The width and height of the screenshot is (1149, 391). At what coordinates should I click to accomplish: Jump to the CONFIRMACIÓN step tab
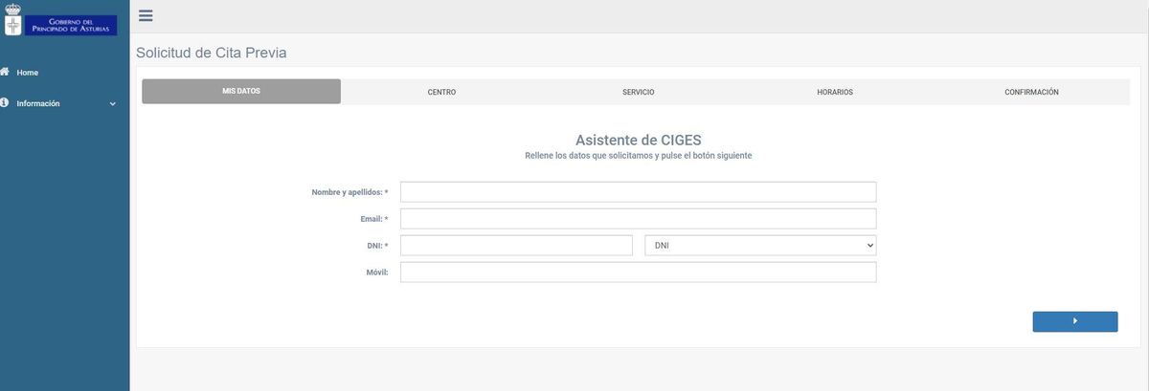pyautogui.click(x=1031, y=93)
